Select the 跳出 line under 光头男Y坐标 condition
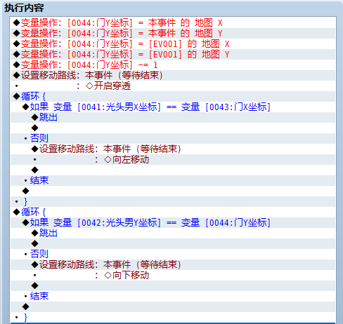Viewport: 343px width, 324px height. tap(173, 234)
